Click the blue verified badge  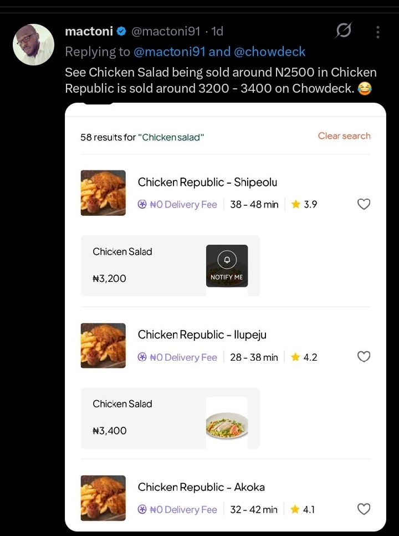coord(121,32)
